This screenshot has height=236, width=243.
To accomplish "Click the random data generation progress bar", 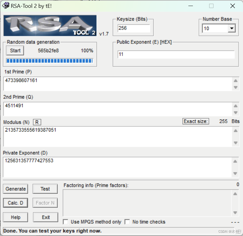I will [x=50, y=61].
